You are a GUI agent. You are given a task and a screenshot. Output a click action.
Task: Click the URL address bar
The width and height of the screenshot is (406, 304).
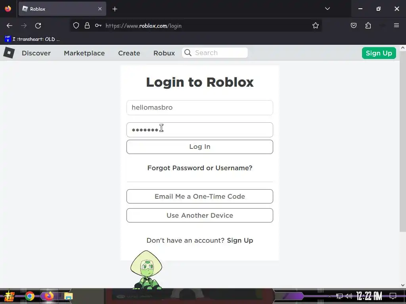pyautogui.click(x=196, y=26)
